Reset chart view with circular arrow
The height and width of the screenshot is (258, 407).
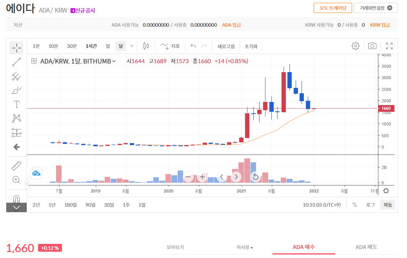coord(256,177)
